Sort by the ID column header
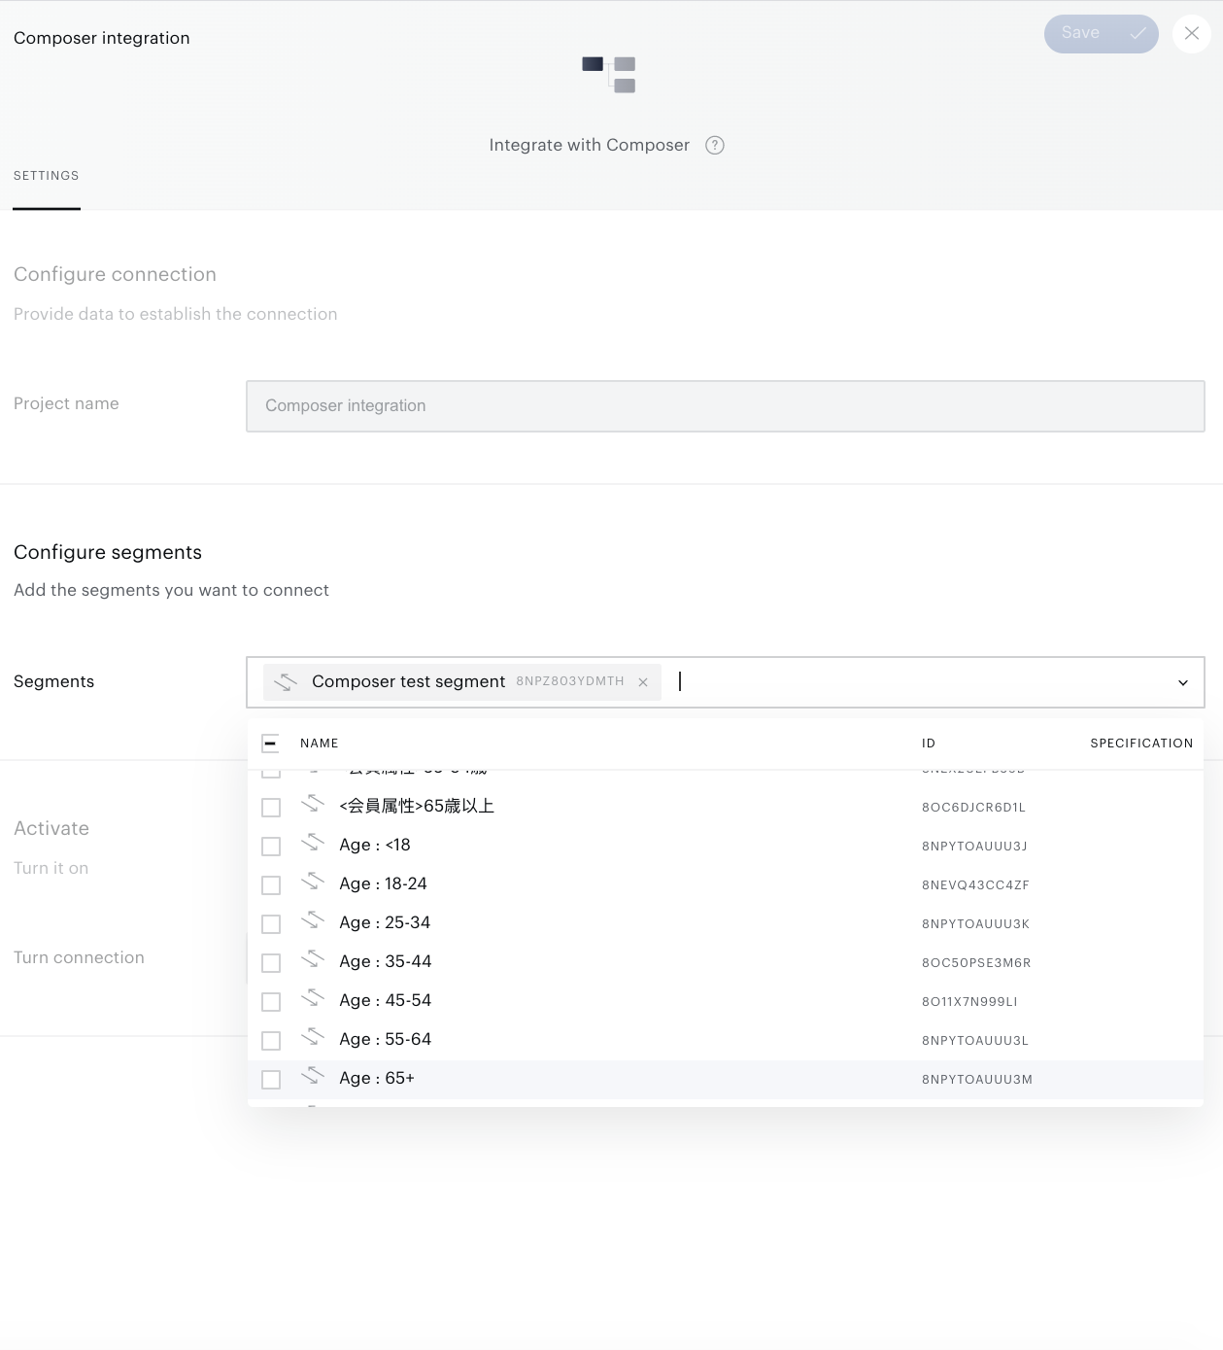The image size is (1223, 1350). [929, 744]
